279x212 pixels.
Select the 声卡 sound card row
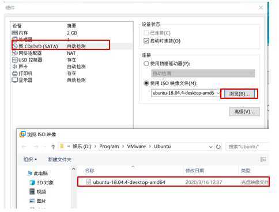pyautogui.click(x=71, y=67)
